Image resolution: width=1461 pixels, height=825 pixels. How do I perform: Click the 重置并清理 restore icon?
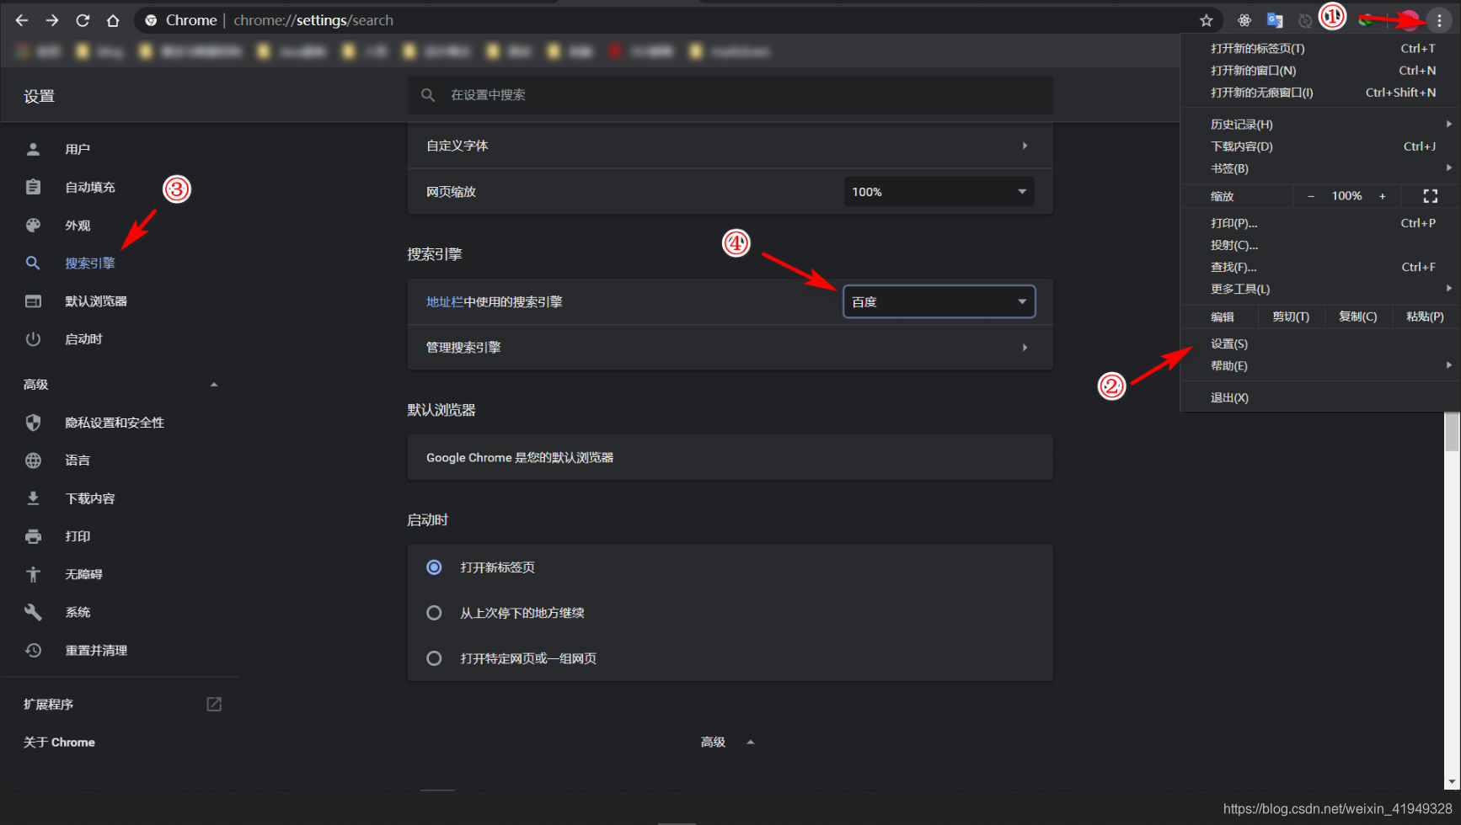click(33, 650)
